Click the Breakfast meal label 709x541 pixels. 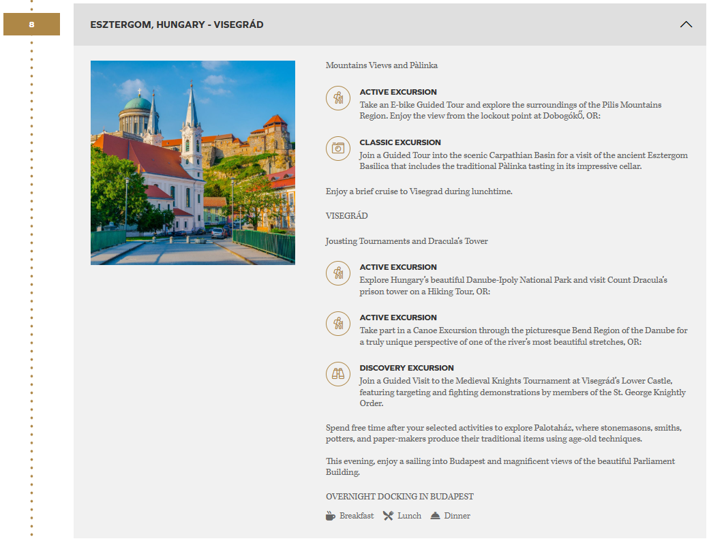(x=357, y=516)
